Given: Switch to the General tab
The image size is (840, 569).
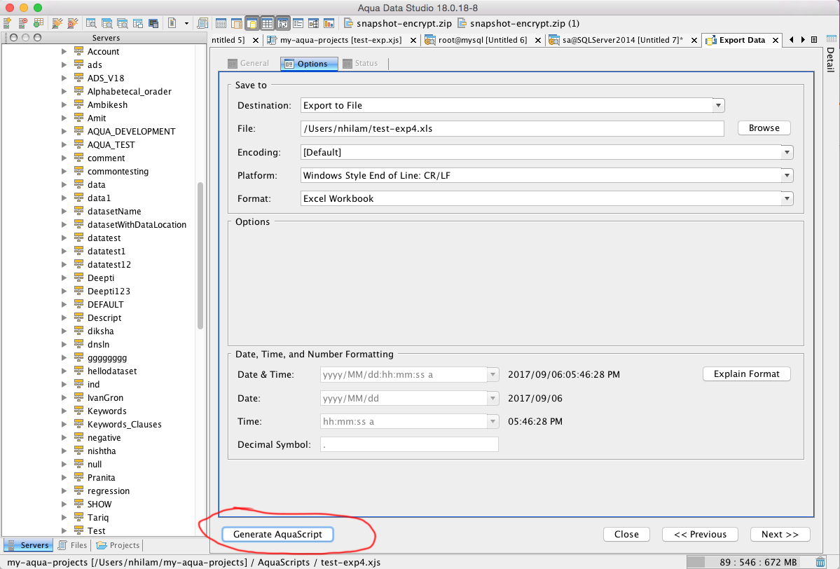Looking at the screenshot, I should pyautogui.click(x=249, y=63).
